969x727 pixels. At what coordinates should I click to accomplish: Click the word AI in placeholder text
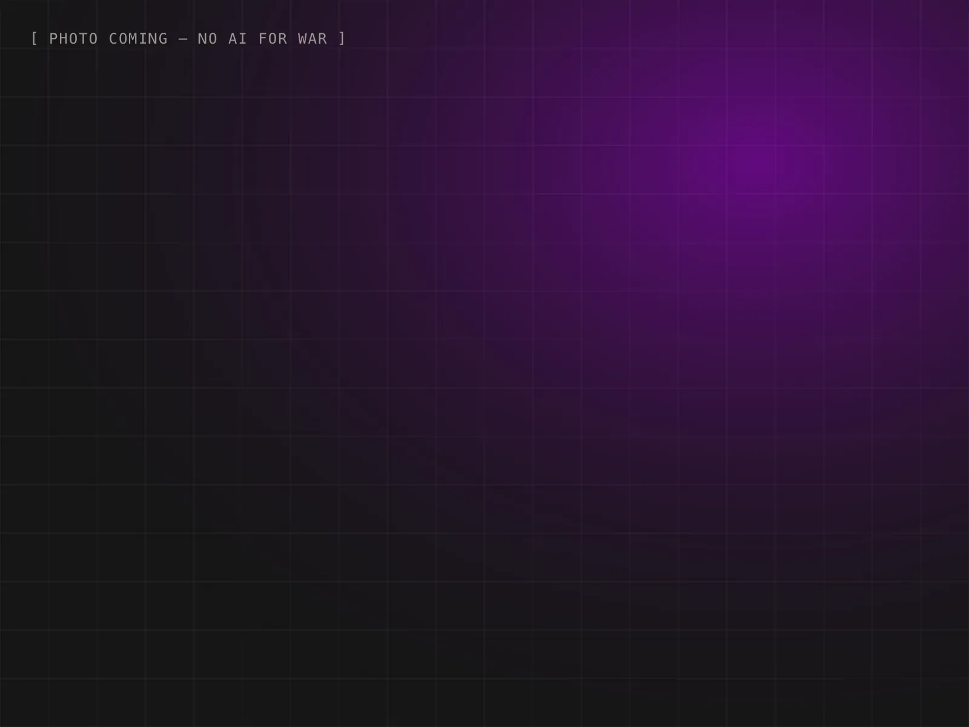pos(237,39)
